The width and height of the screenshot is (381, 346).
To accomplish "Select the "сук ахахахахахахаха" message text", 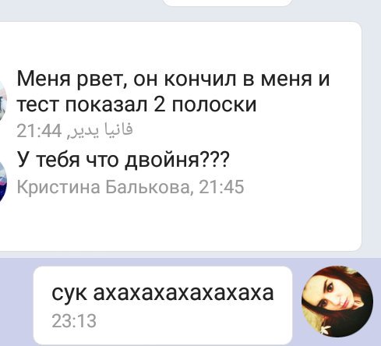I will tap(163, 293).
